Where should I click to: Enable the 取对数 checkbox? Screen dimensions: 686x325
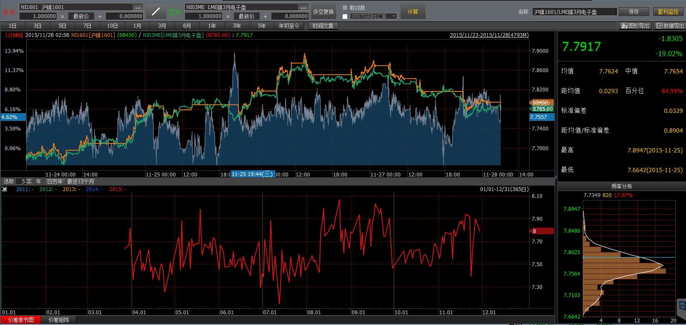(x=345, y=8)
